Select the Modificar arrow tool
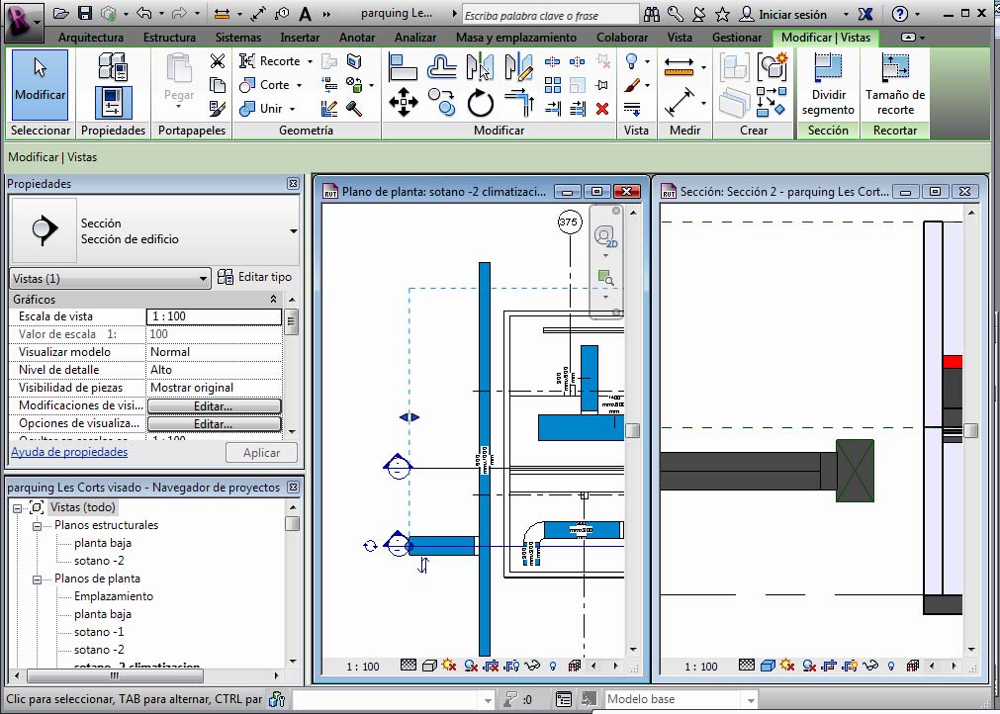The height and width of the screenshot is (714, 1000). (40, 77)
